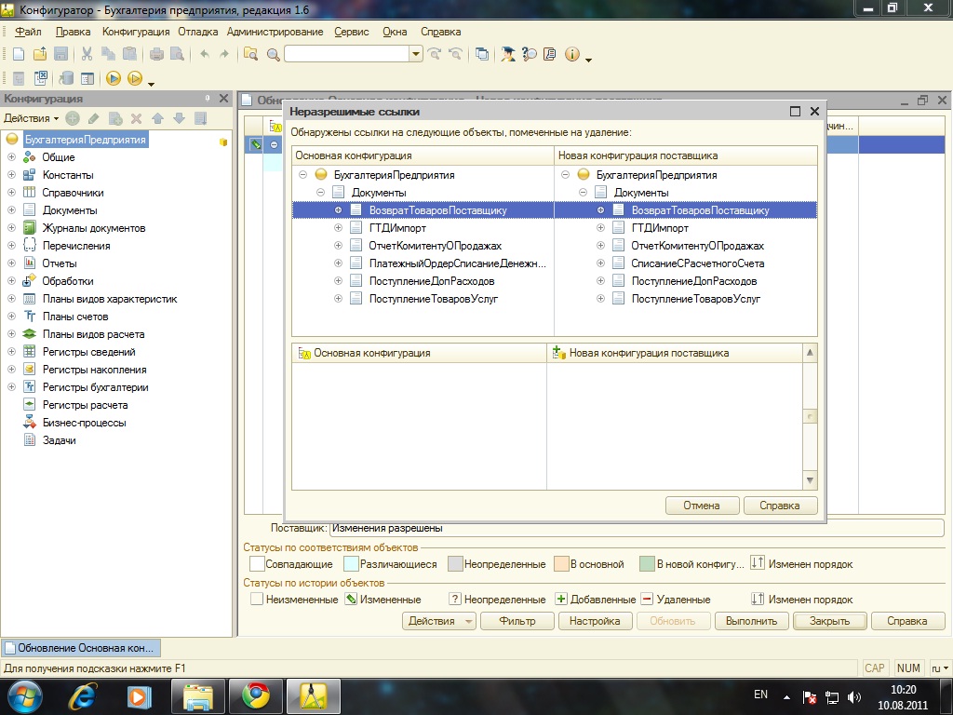Click the print toolbar icon
Viewport: 953px width, 715px height.
[157, 54]
